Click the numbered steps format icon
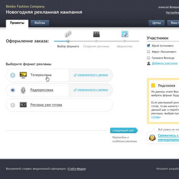The image size is (179, 179). (x=68, y=34)
